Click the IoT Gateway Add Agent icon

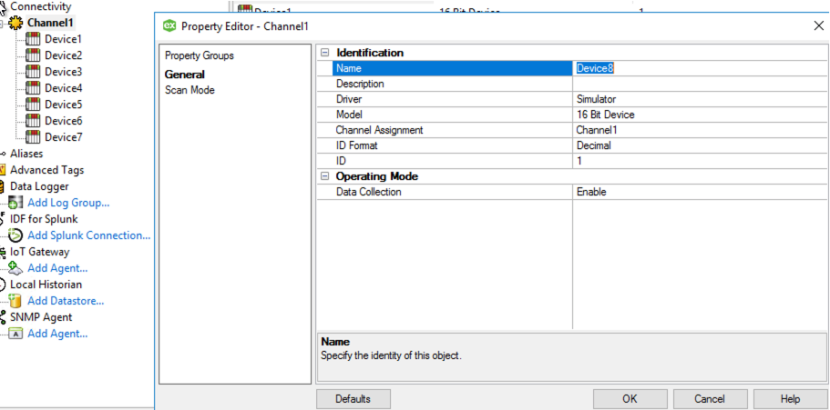[16, 268]
